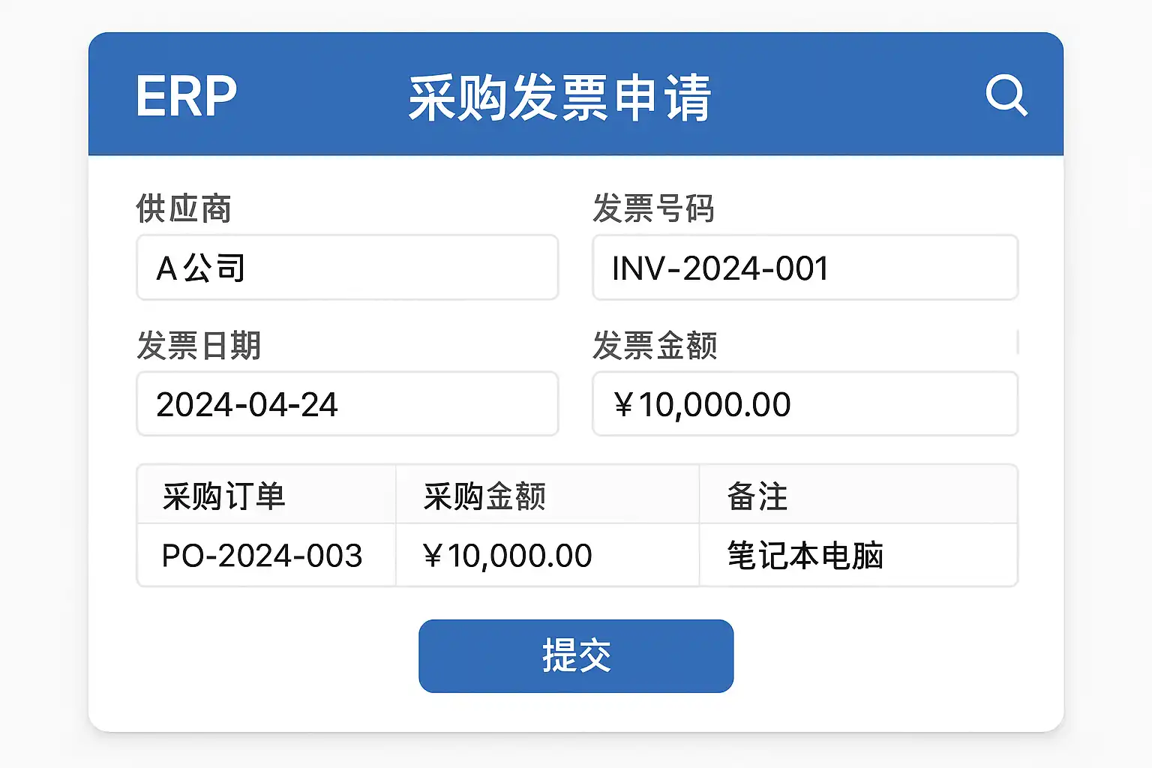Click the 发票号码 field label
Image resolution: width=1152 pixels, height=768 pixels.
coord(653,208)
